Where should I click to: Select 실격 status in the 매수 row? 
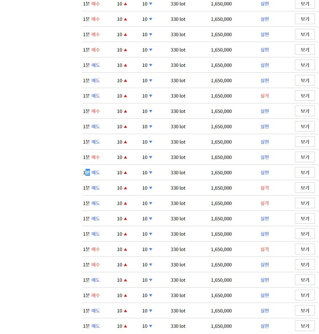point(265,249)
